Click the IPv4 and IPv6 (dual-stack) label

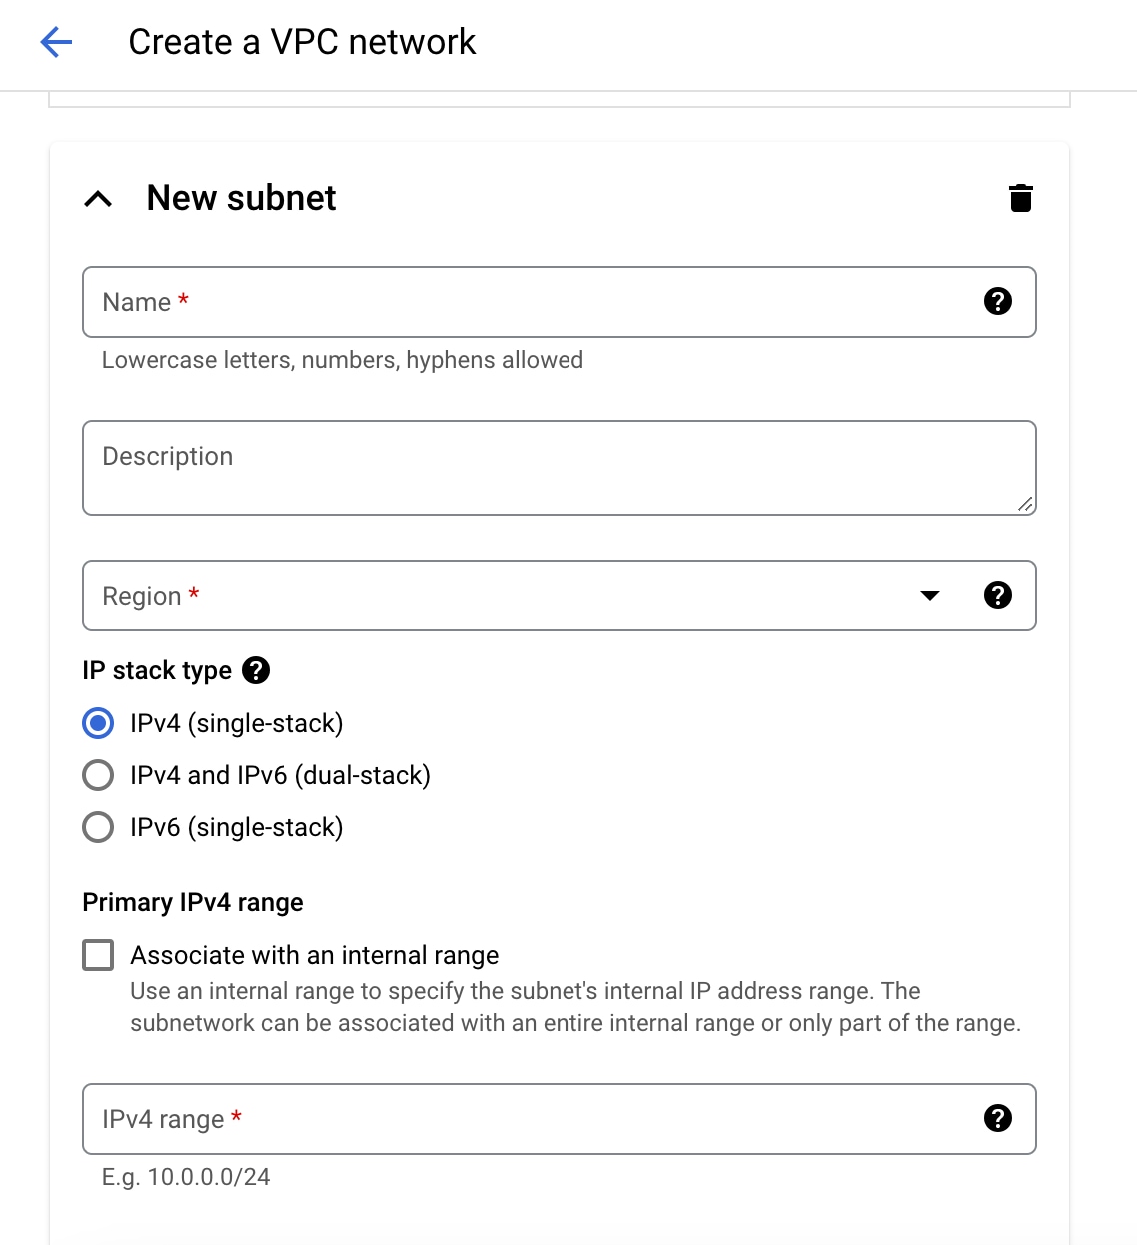tap(280, 775)
